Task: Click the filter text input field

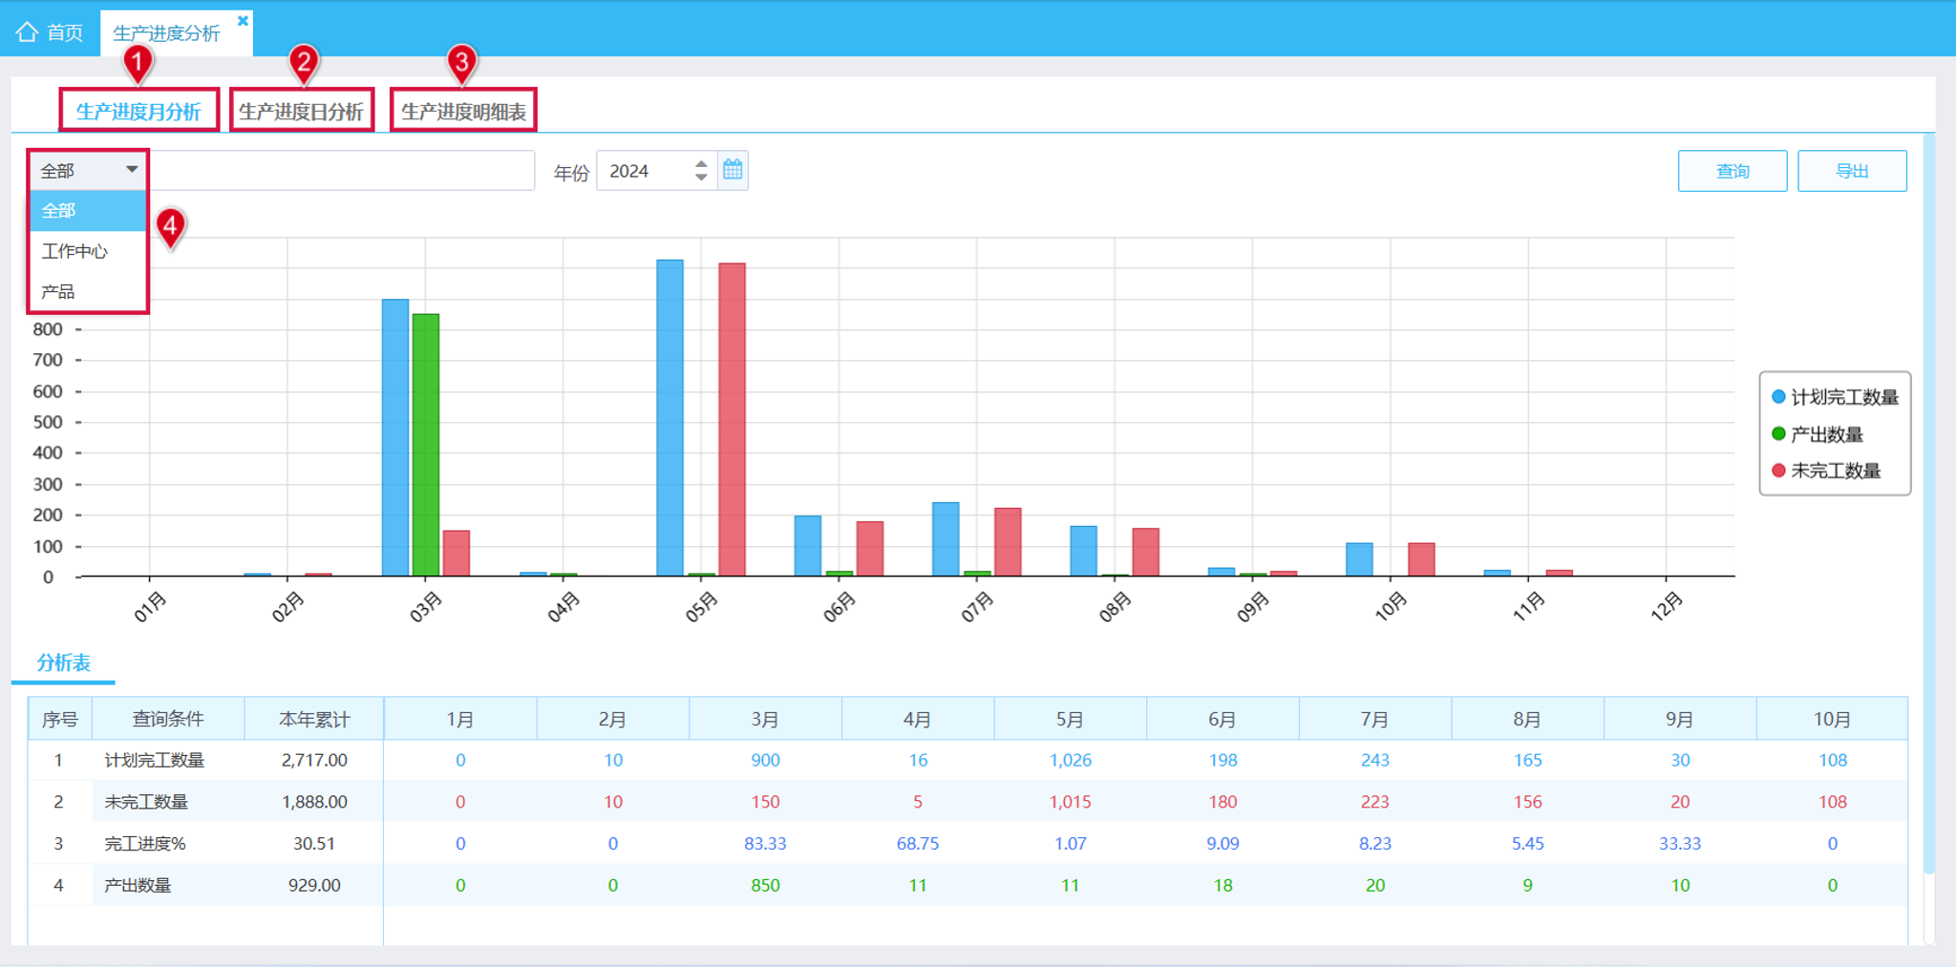Action: (342, 170)
